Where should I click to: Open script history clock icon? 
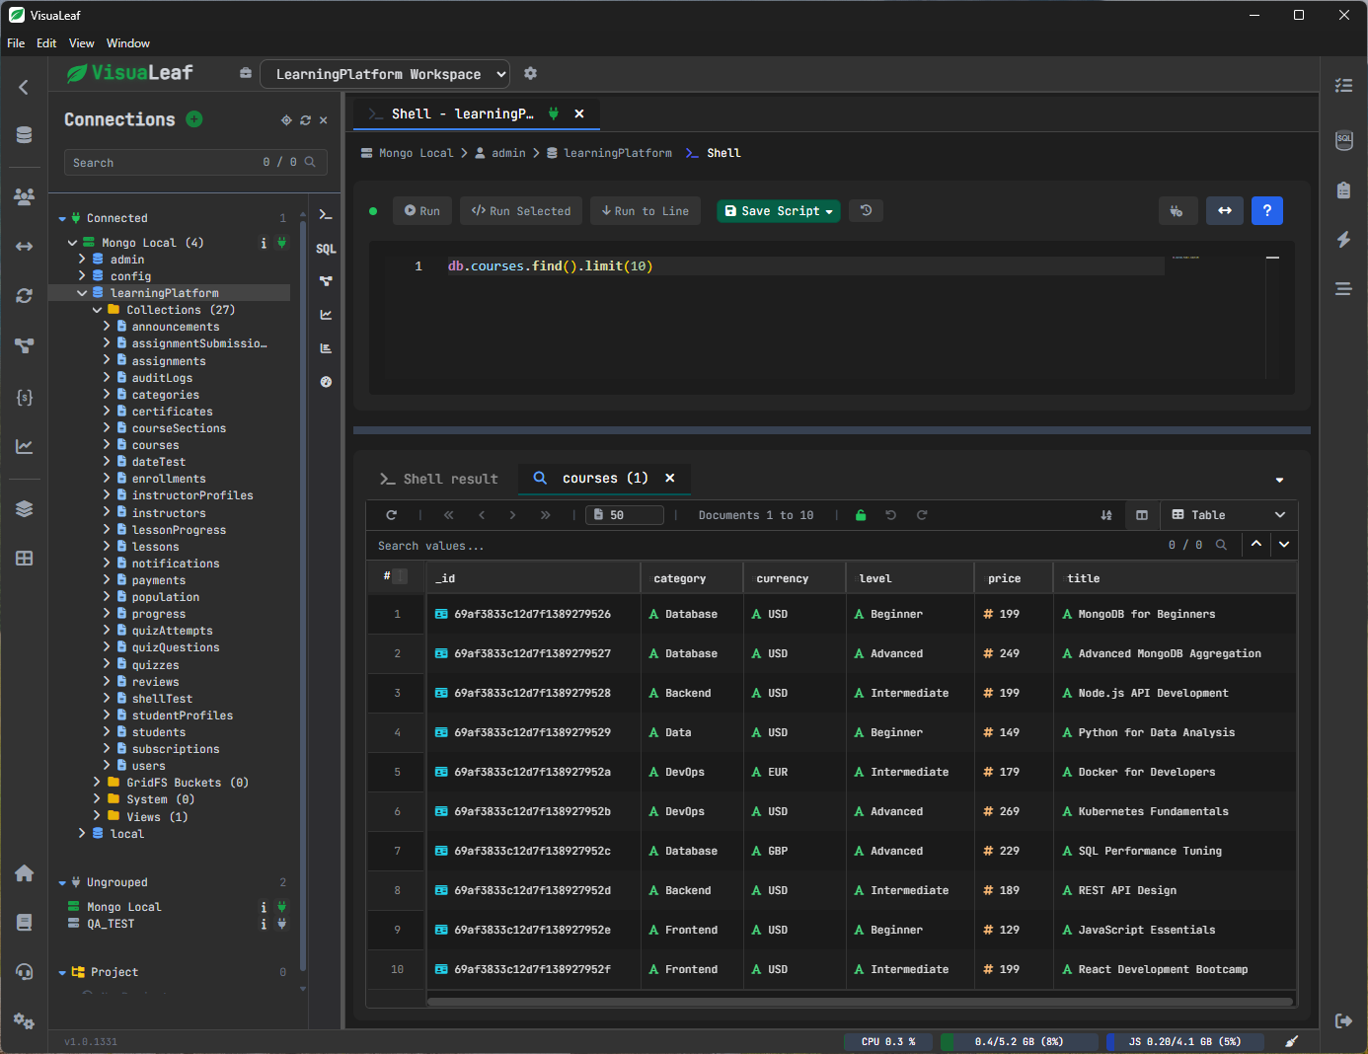coord(866,210)
